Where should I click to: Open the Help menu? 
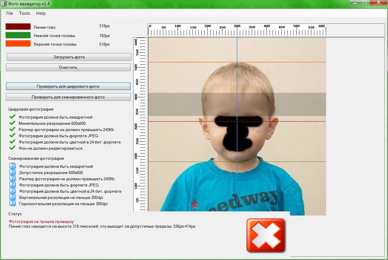(x=41, y=13)
